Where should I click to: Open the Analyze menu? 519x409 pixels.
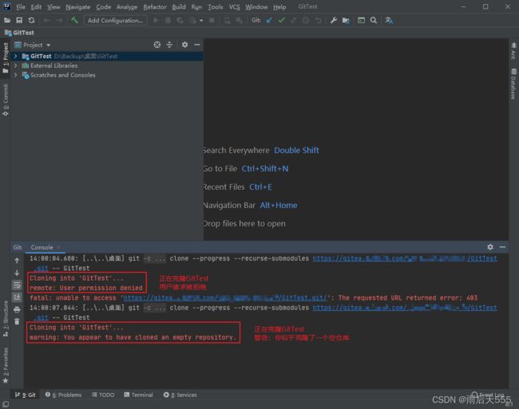pos(127,7)
